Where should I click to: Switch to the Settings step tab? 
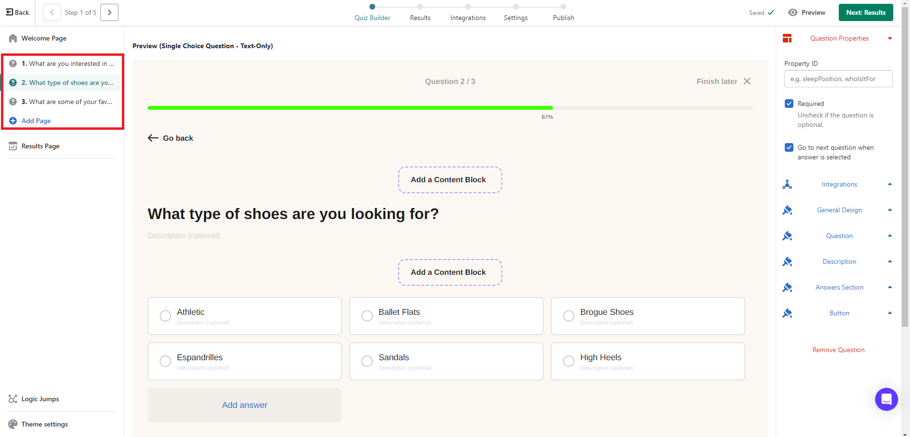pos(516,18)
